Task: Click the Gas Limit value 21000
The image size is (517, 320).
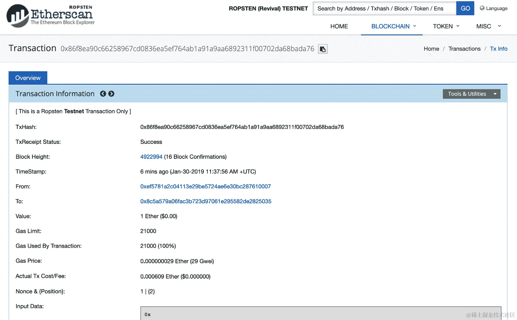Action: [x=148, y=231]
